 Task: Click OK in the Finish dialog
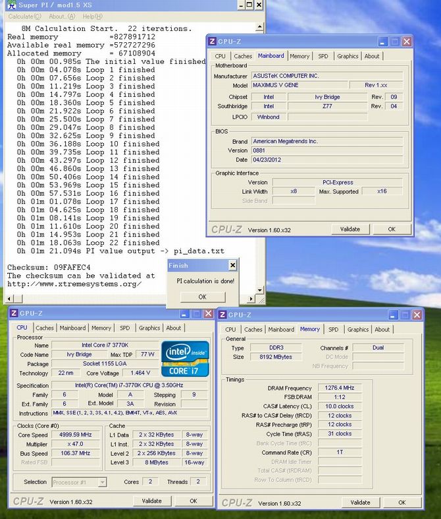203,297
